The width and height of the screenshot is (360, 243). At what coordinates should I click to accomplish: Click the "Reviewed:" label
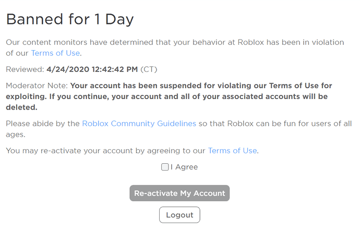point(25,69)
